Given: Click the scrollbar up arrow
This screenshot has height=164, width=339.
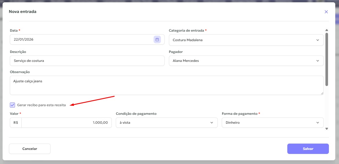Looking at the screenshot, I should click(x=327, y=30).
